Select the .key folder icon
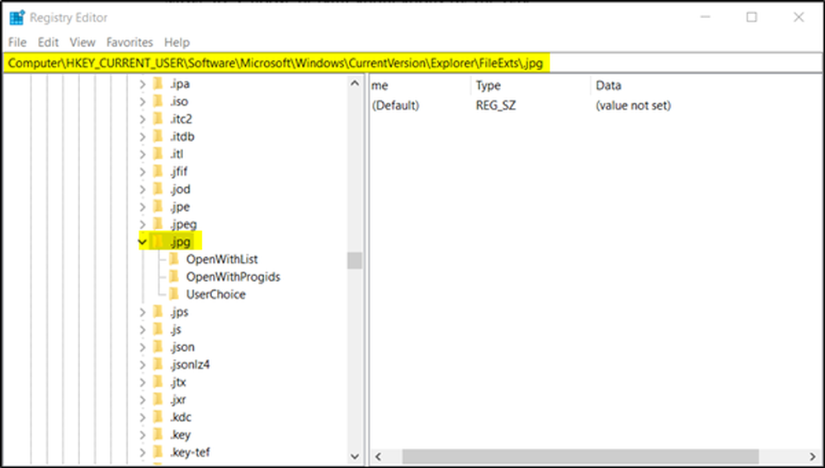 click(158, 434)
